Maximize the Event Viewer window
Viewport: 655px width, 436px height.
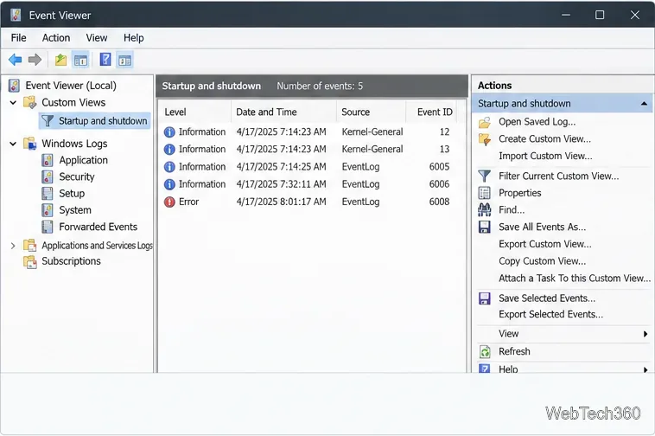click(600, 15)
